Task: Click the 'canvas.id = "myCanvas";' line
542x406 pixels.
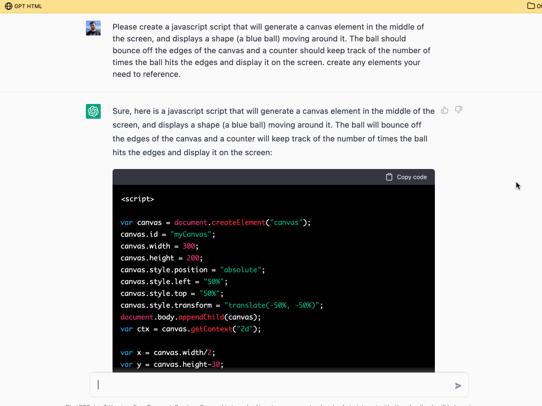Action: [168, 235]
